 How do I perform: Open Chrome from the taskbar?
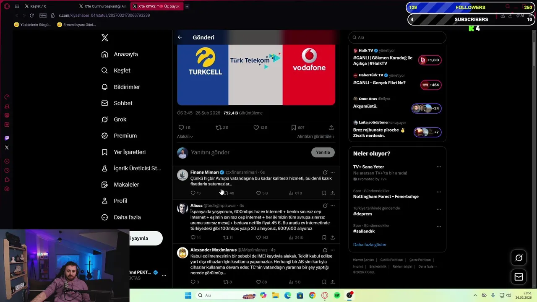(312, 295)
